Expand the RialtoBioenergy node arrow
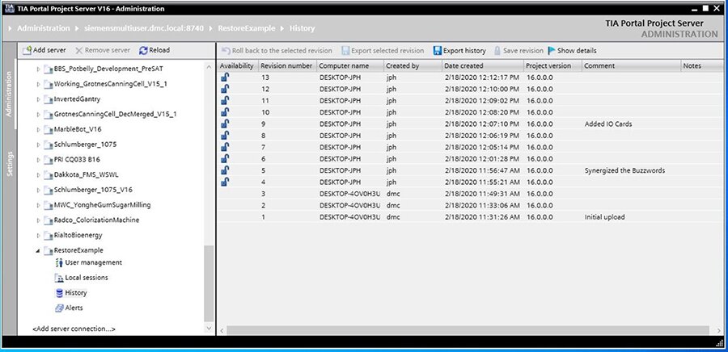Screen dimensions: 728x352 38,235
